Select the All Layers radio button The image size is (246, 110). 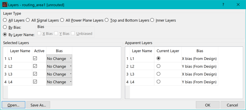point(5,20)
